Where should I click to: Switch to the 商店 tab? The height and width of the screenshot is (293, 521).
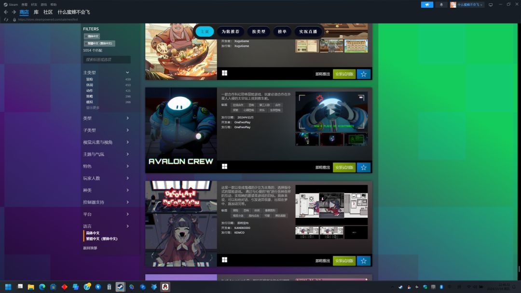tap(24, 12)
